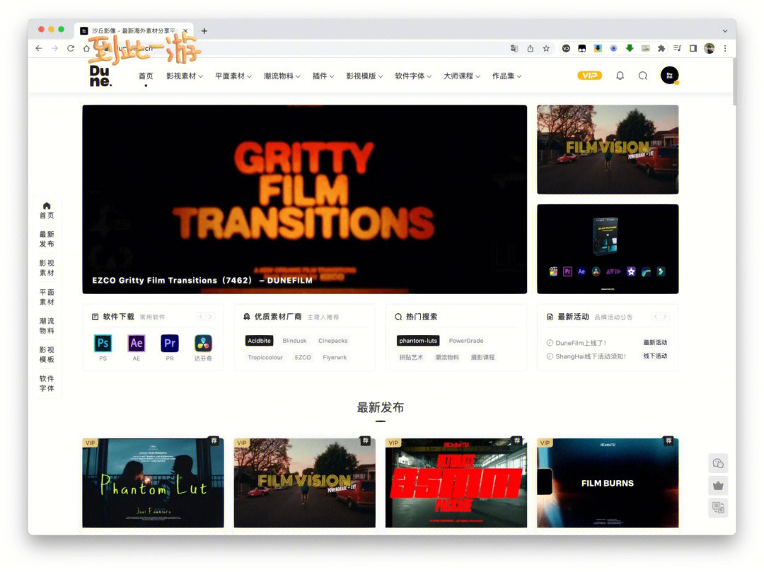This screenshot has width=764, height=572.
Task: Click the Acidbite vendor tag
Action: click(x=259, y=341)
